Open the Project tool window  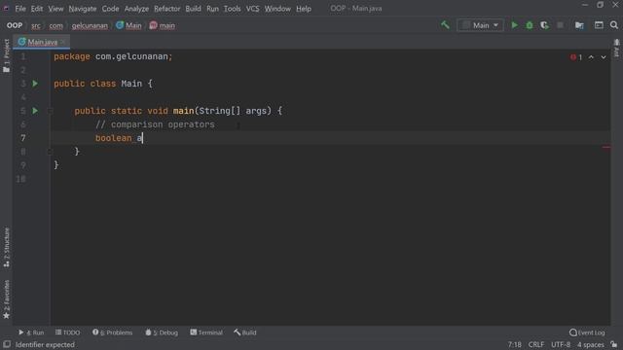(7, 55)
